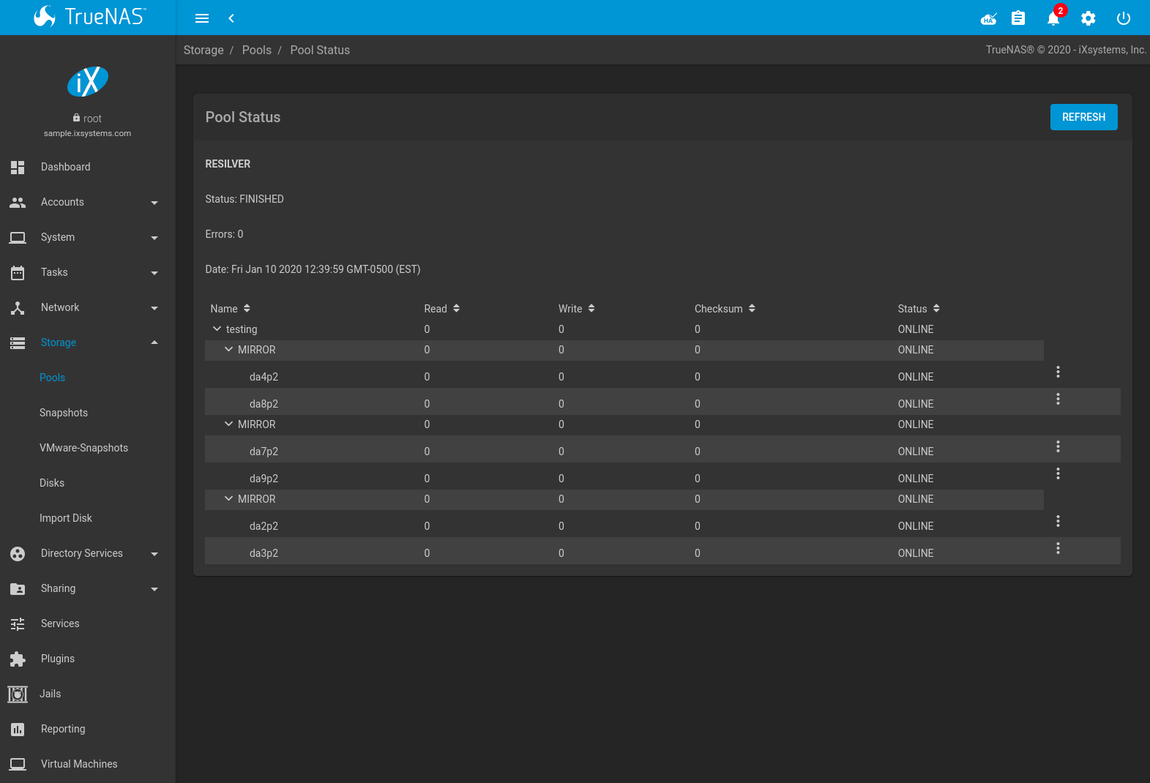This screenshot has height=783, width=1150.
Task: Expand the Sharing menu
Action: coord(88,588)
